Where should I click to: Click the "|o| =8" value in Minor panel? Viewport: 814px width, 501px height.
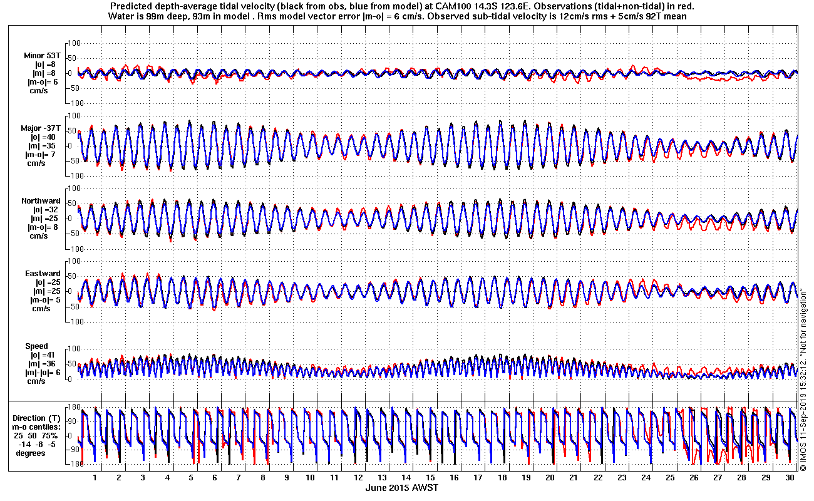pyautogui.click(x=44, y=65)
